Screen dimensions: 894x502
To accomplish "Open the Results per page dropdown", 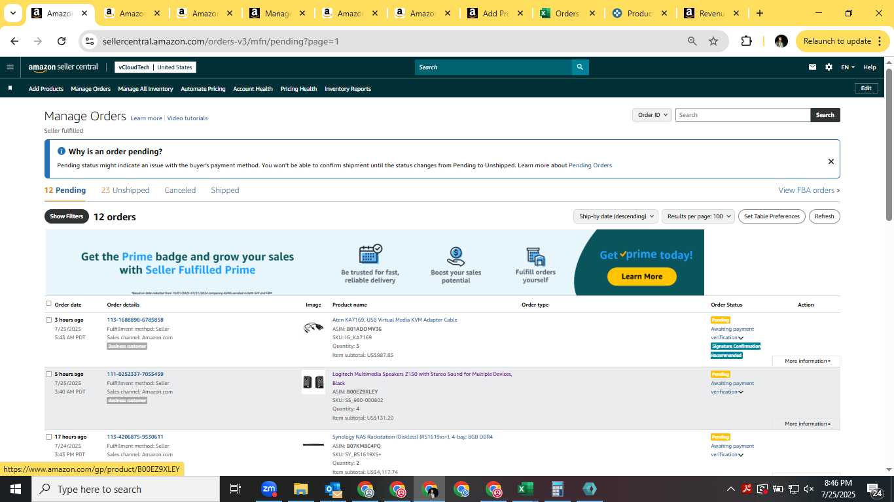I will click(698, 216).
